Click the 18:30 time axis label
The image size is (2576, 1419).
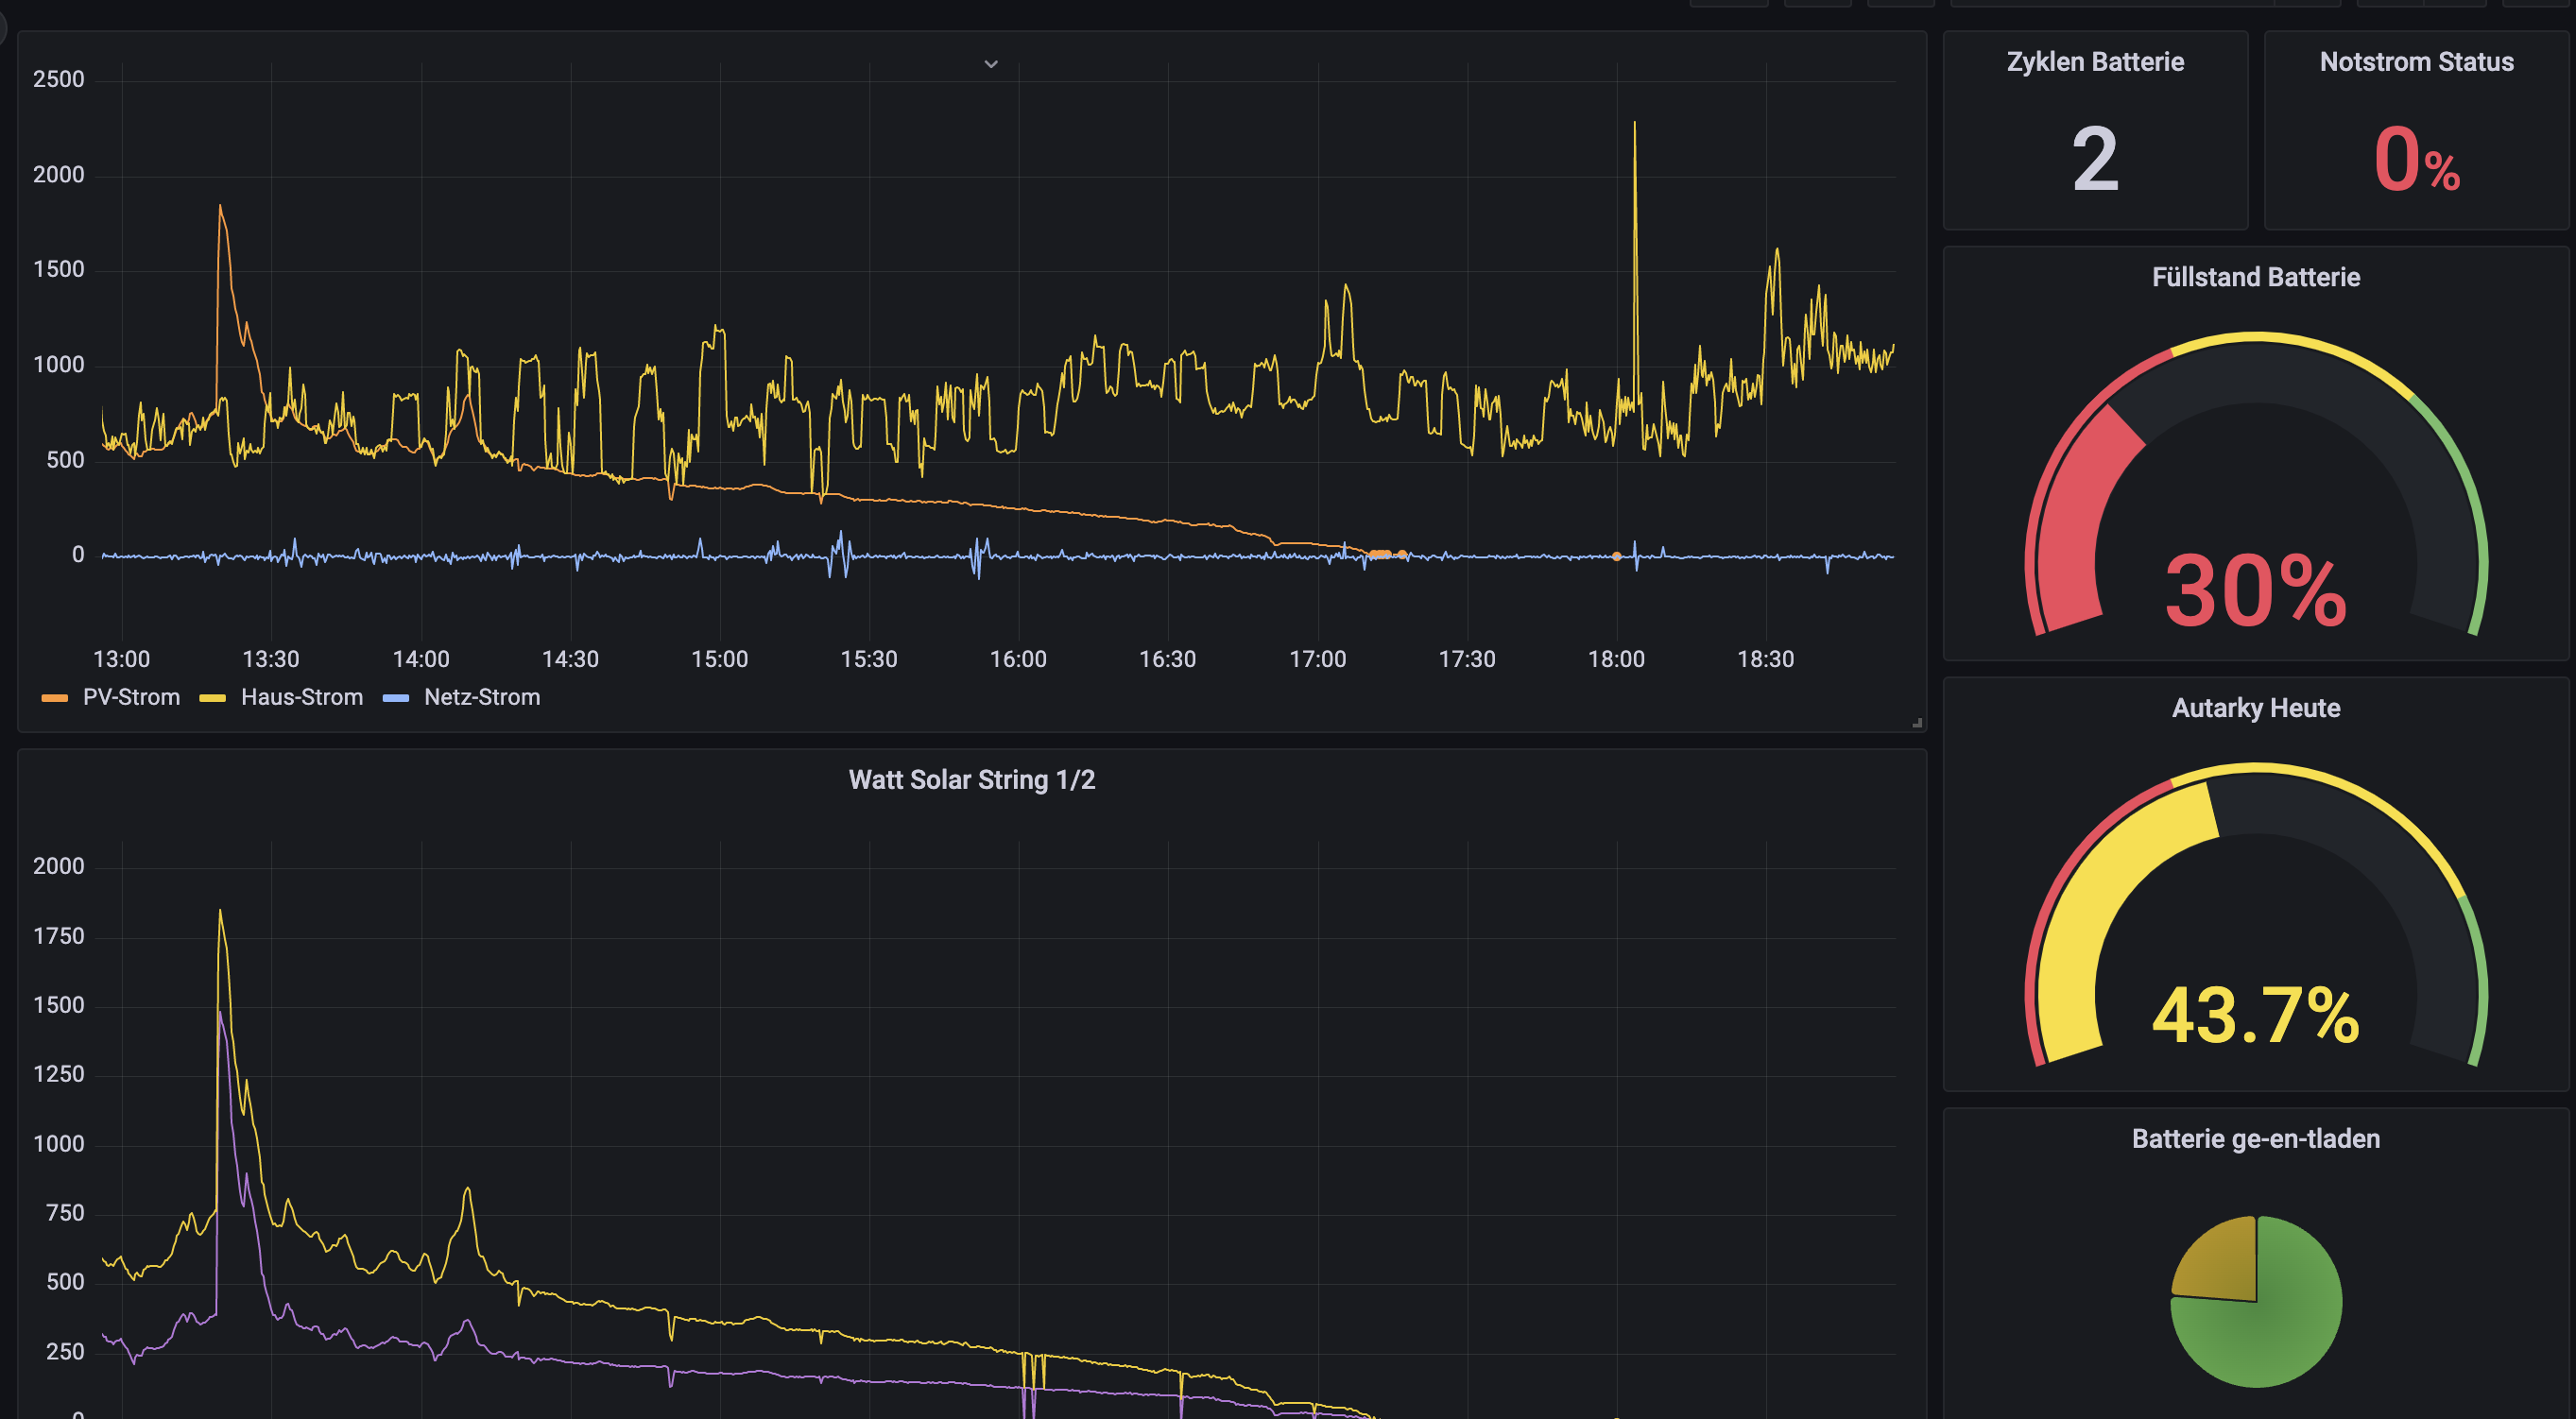(x=1766, y=659)
